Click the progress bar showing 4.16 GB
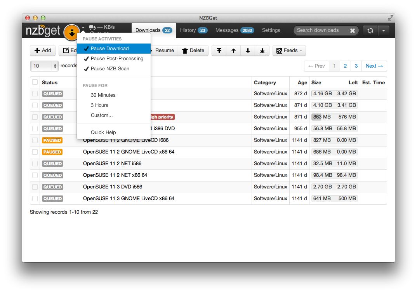Screen dimensions: 417x293 [334, 94]
